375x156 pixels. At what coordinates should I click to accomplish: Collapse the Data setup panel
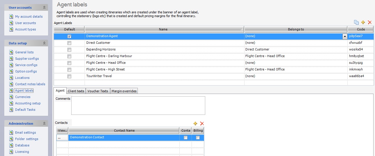(44, 43)
